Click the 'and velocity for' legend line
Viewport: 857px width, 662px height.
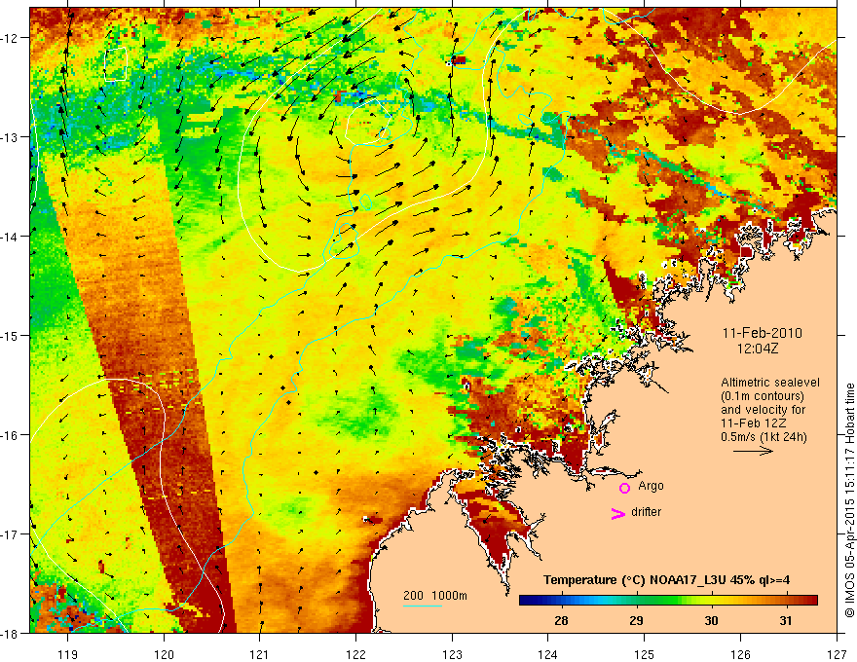tap(763, 410)
